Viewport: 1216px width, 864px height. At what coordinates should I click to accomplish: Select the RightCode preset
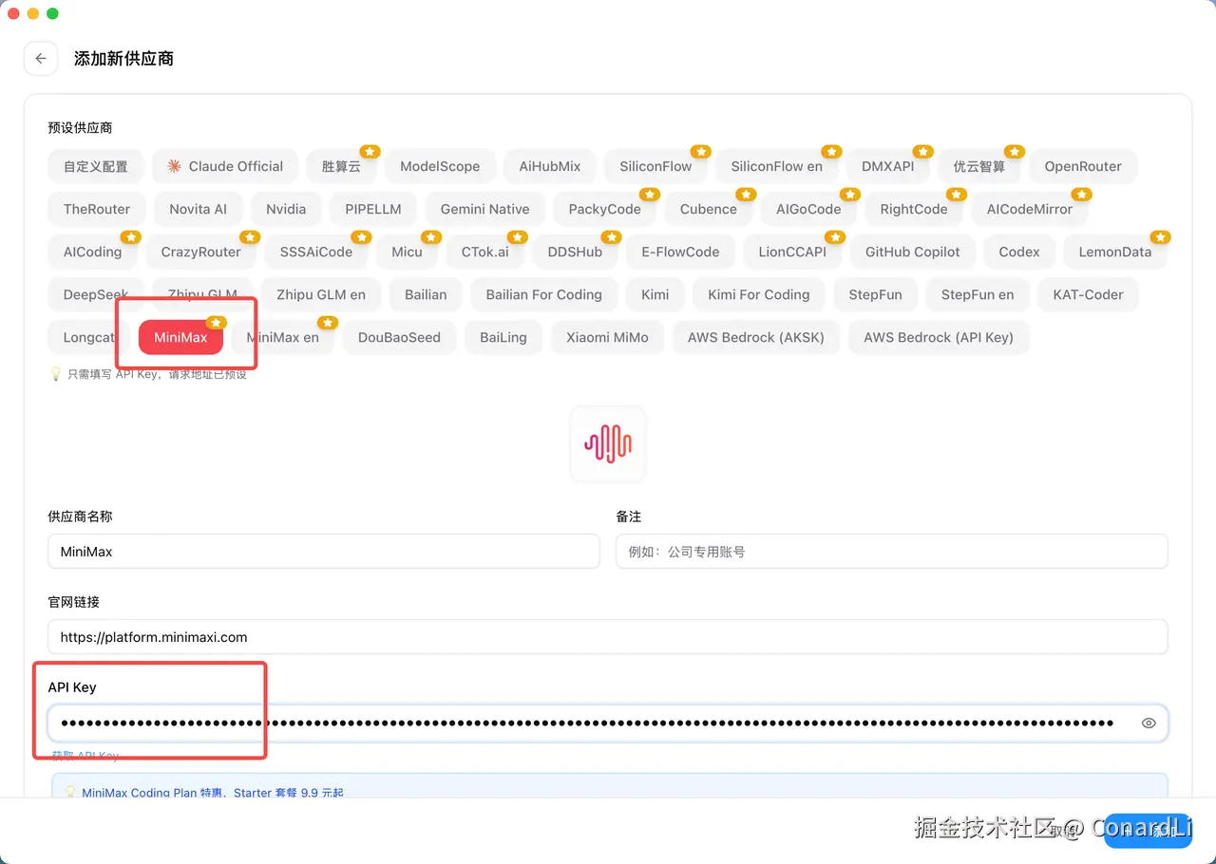click(914, 209)
